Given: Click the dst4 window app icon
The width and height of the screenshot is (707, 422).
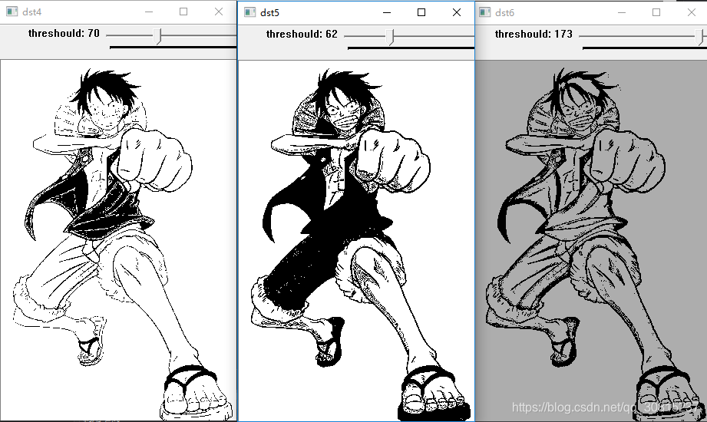Looking at the screenshot, I should tap(12, 12).
